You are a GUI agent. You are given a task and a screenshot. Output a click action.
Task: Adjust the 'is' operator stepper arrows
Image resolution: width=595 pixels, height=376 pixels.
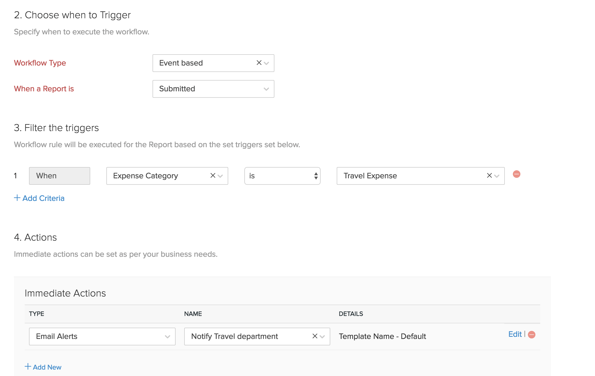click(316, 176)
